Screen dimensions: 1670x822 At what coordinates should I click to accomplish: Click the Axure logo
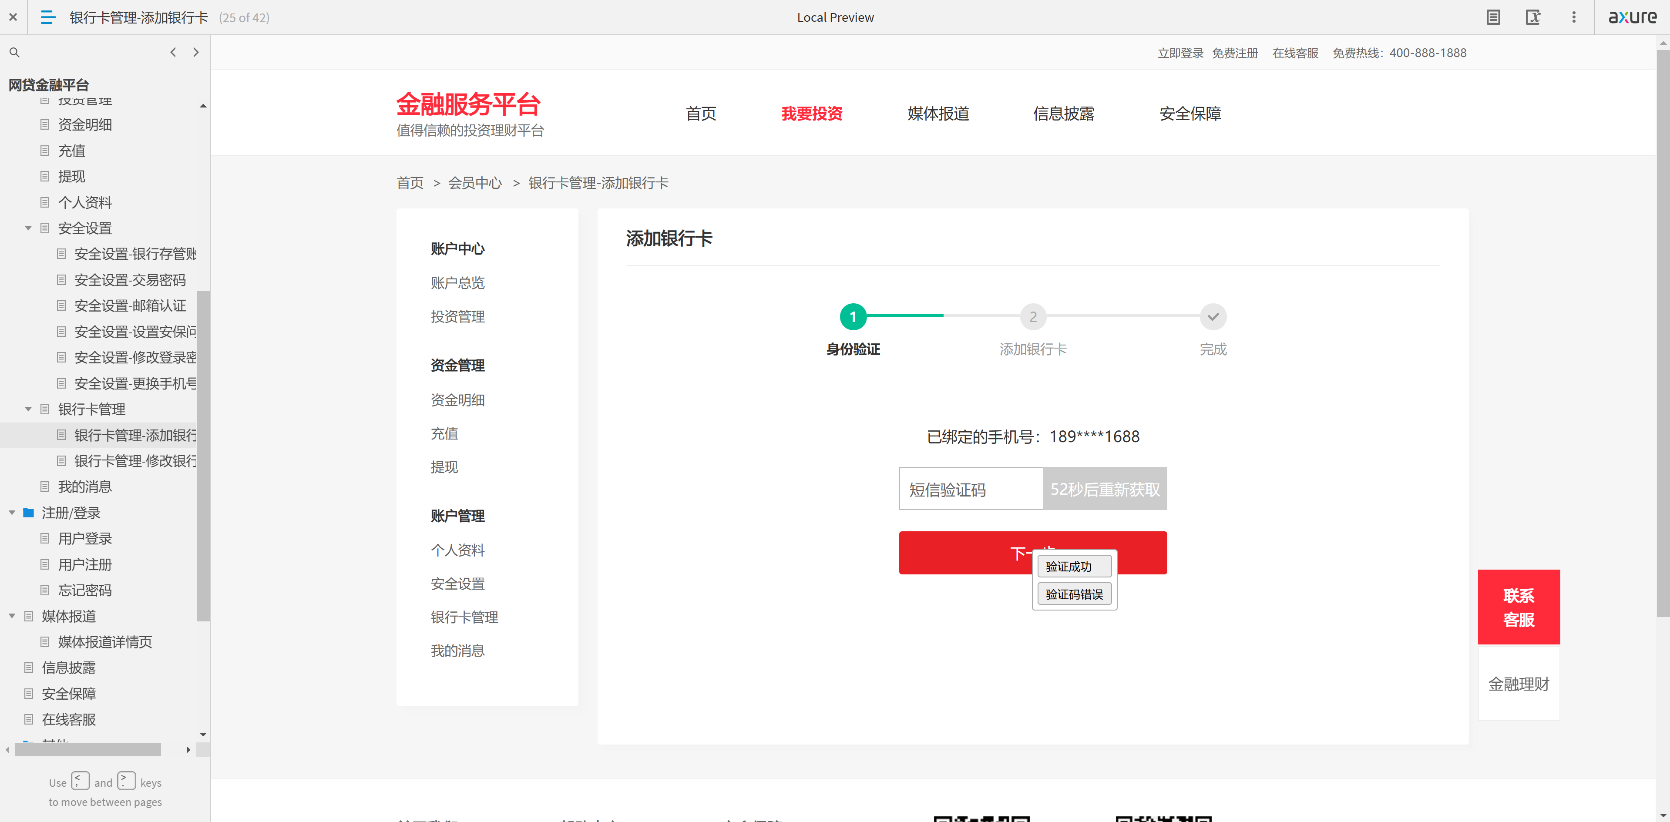point(1633,17)
